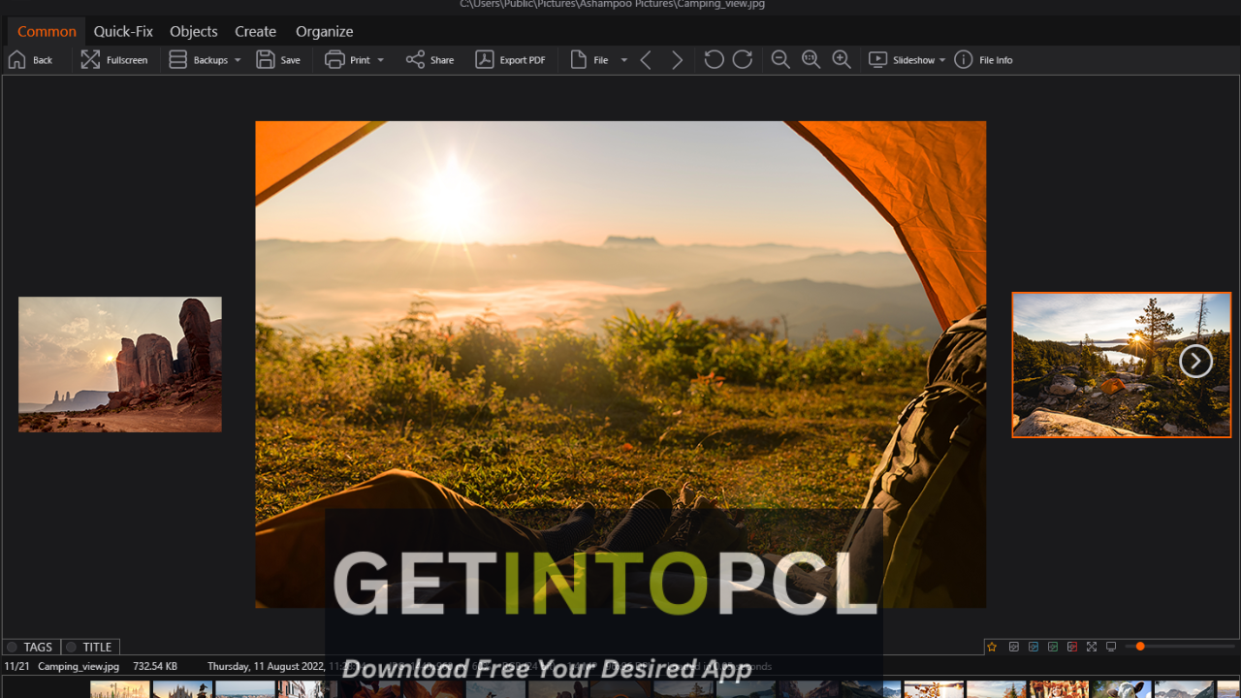Toggle the TAGS option
This screenshot has width=1241, height=698.
point(31,647)
